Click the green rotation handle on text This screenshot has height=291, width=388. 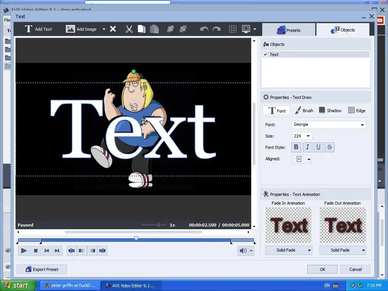(x=134, y=72)
